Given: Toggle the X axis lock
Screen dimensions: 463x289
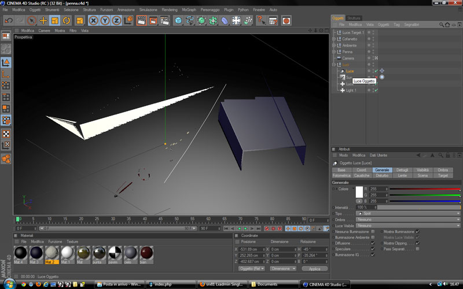Looking at the screenshot, I should tap(93, 21).
